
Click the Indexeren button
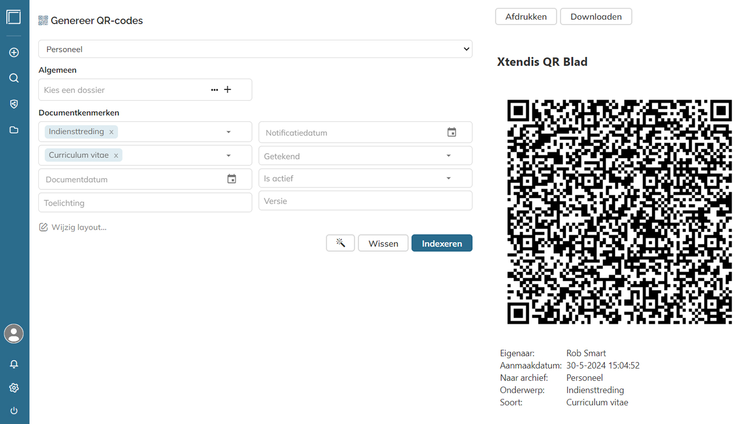442,243
